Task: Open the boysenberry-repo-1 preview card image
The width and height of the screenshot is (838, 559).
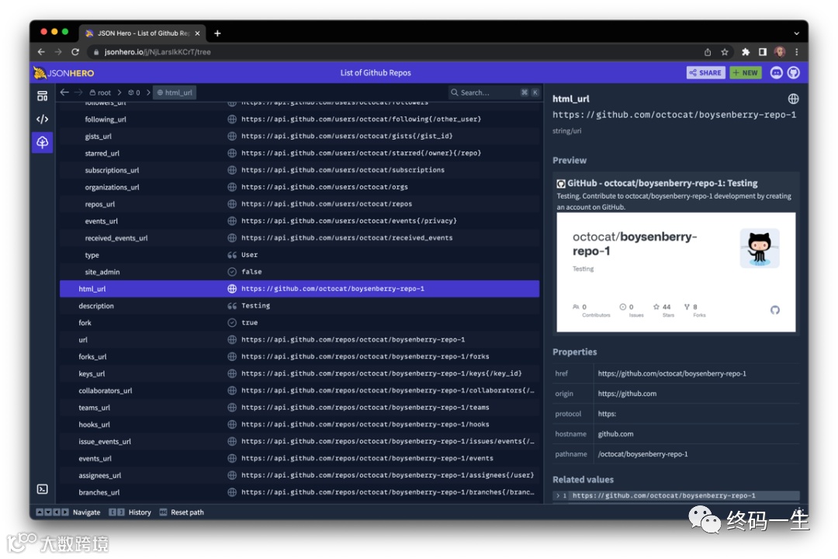Action: 676,273
